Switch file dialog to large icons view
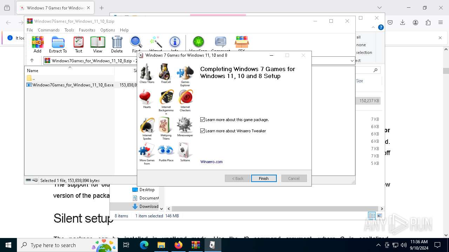This screenshot has height=252, width=449. pos(379,216)
